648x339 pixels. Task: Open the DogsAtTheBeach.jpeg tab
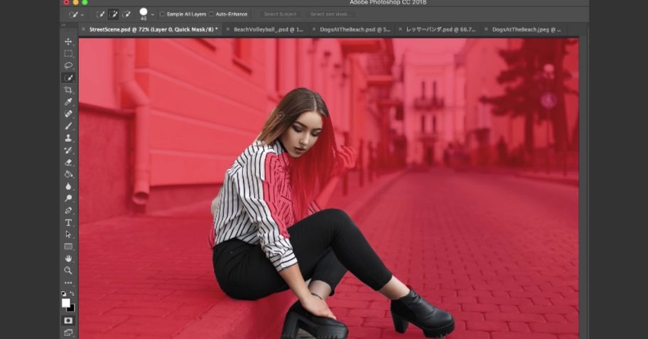526,29
